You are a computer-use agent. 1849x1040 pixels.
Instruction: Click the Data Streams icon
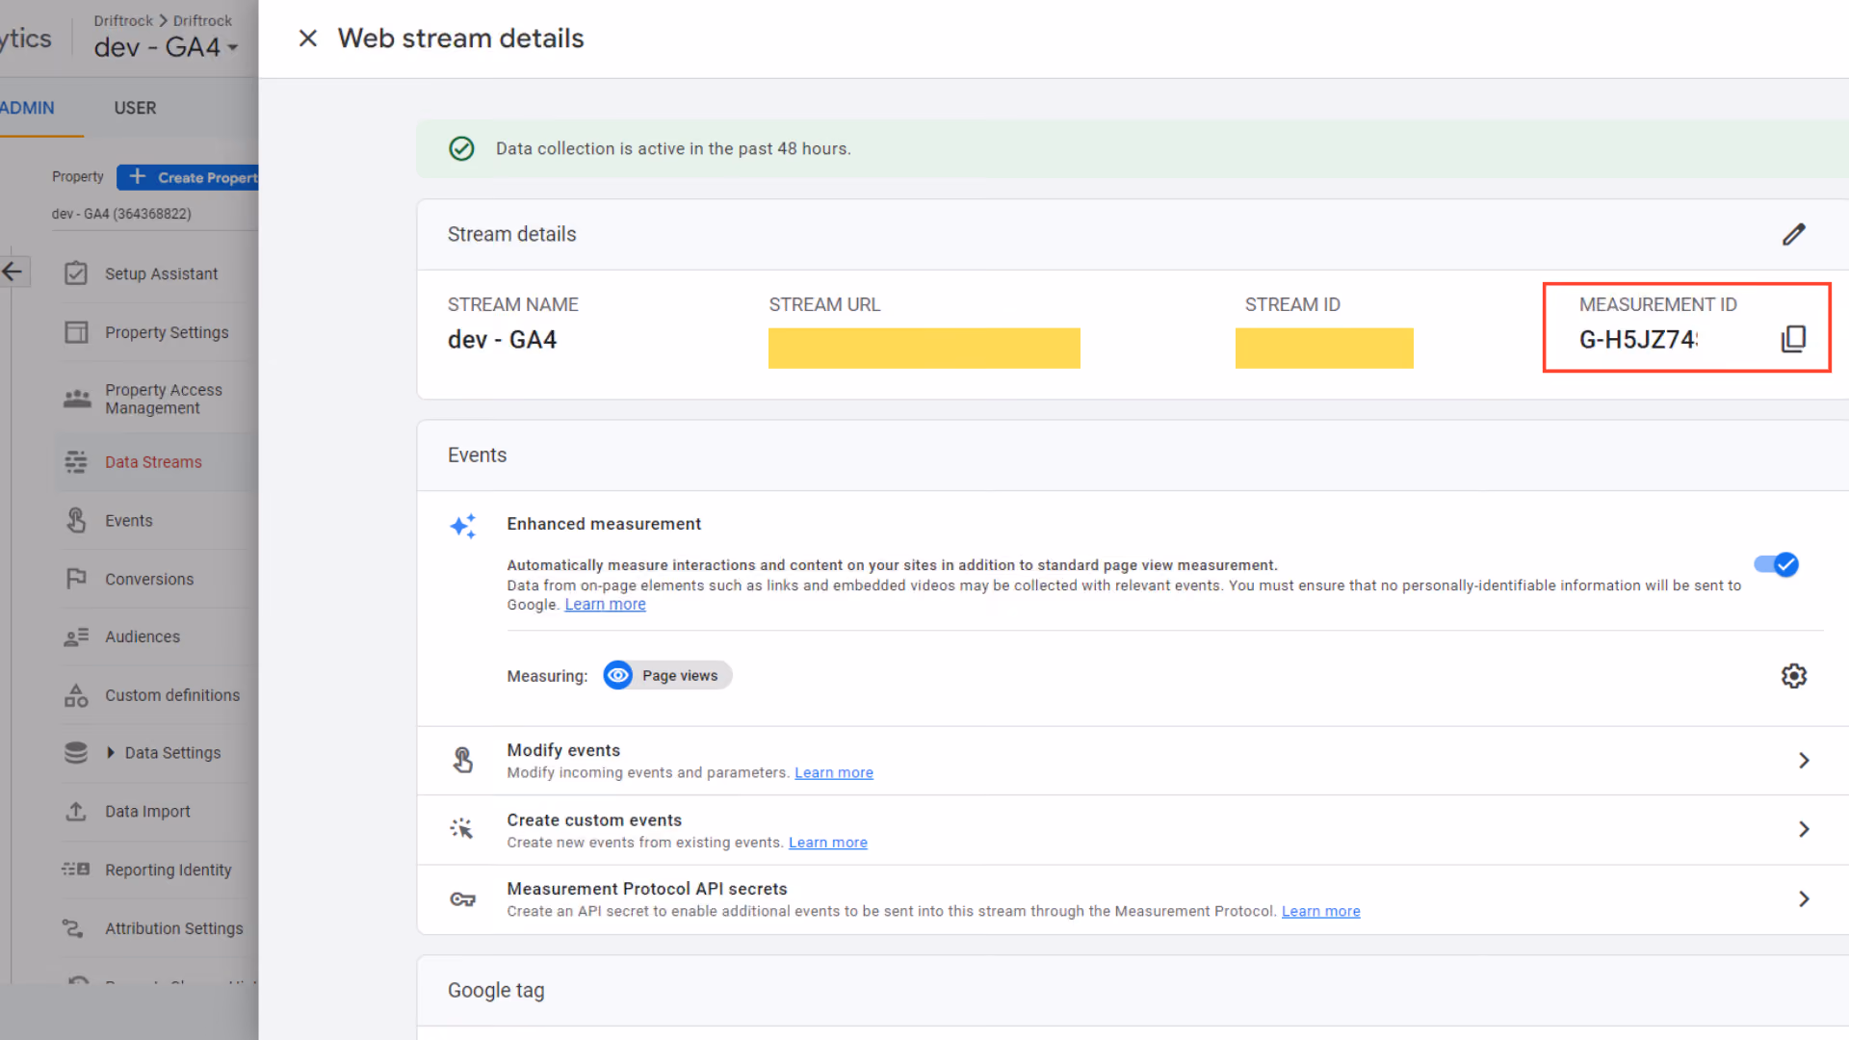[76, 462]
